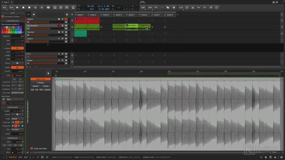Mute the Poly Grid track
The height and width of the screenshot is (160, 285).
pos(66,32)
